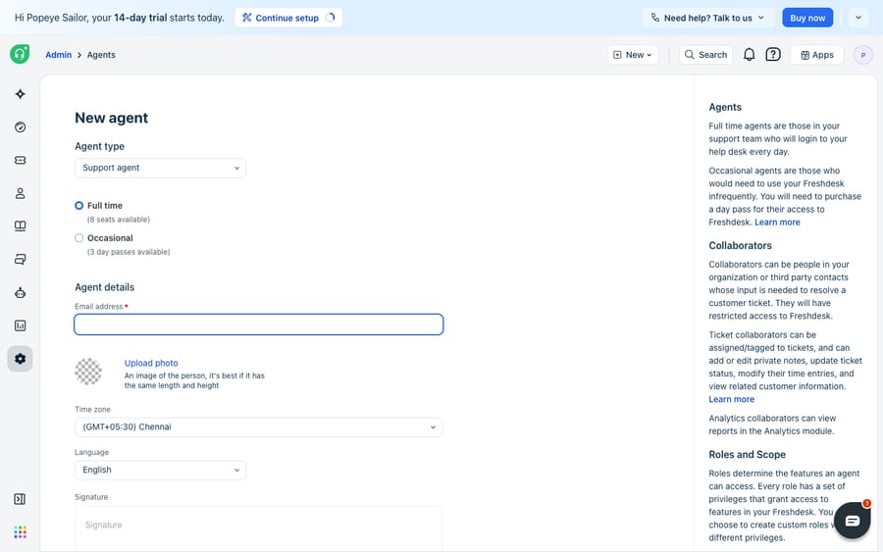
Task: Open the Forums chat icon in sidebar
Action: 21,260
